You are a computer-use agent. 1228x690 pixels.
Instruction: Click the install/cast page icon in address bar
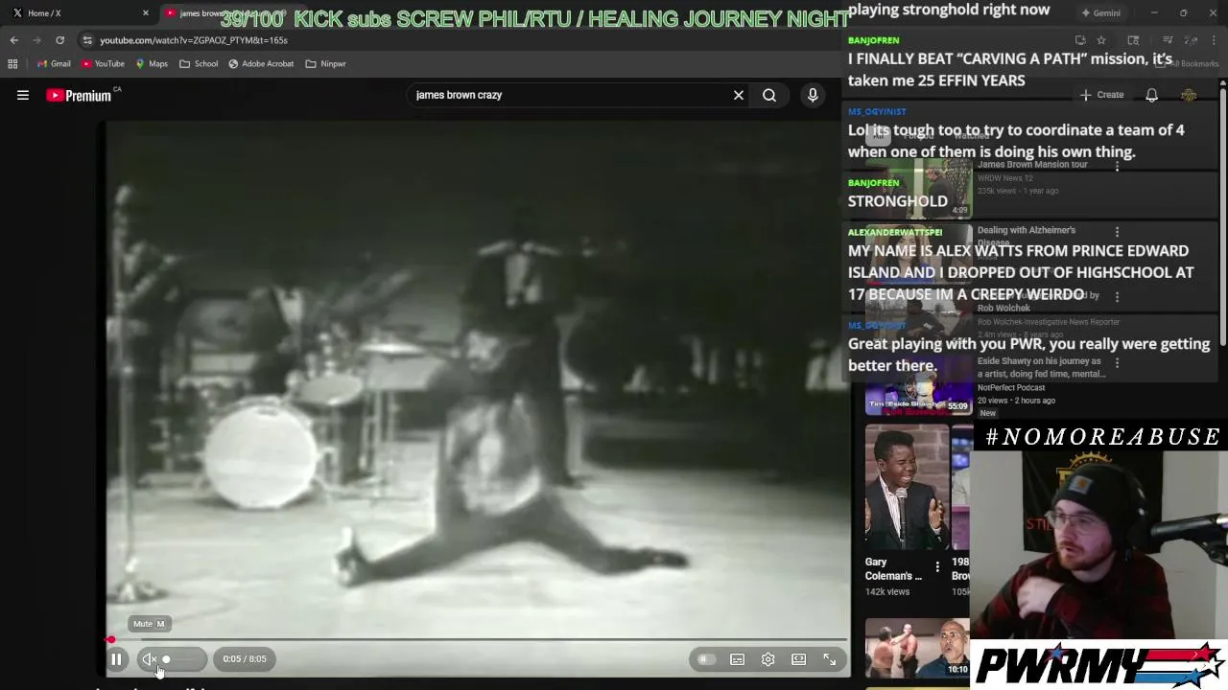click(x=1080, y=40)
